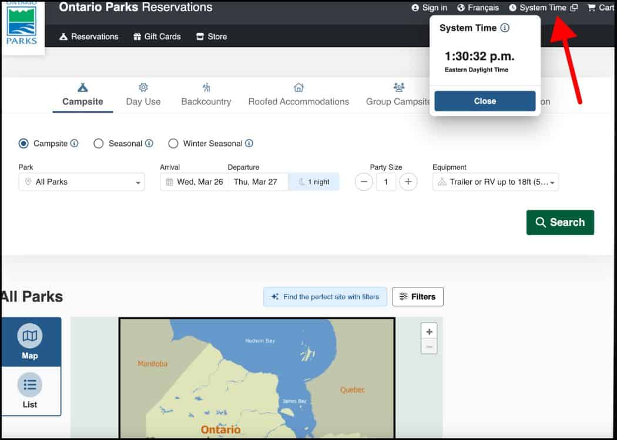Click the Arrival date Wed, Mar 26
The width and height of the screenshot is (617, 440).
195,182
